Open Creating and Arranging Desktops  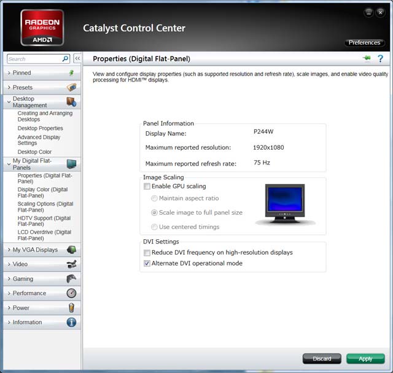(45, 116)
